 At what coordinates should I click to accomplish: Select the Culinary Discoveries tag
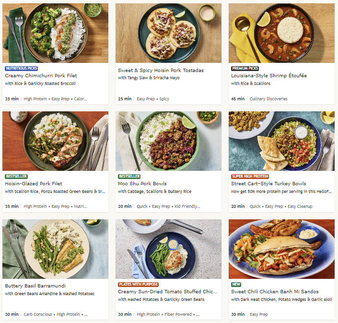[x=269, y=99]
